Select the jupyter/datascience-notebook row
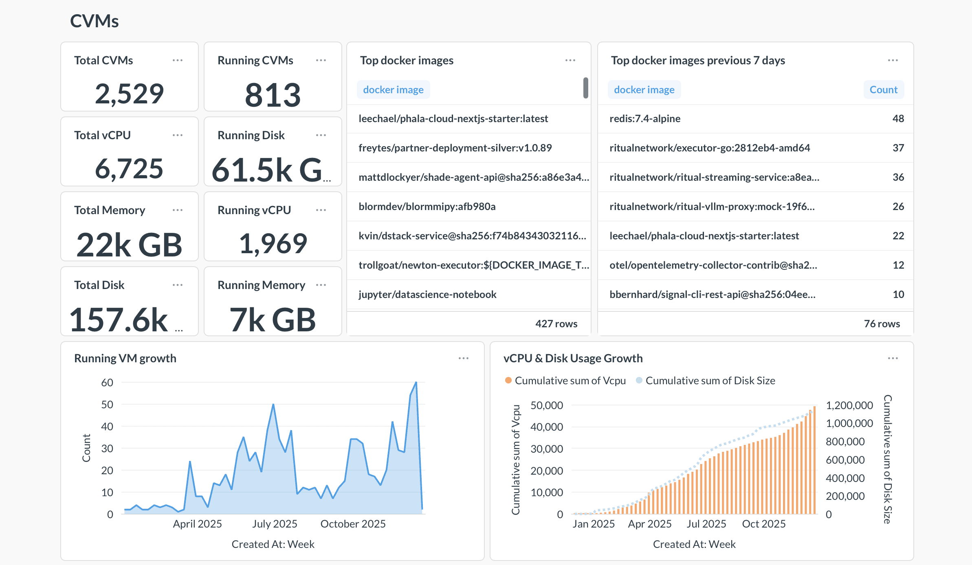Viewport: 972px width, 565px height. point(427,294)
